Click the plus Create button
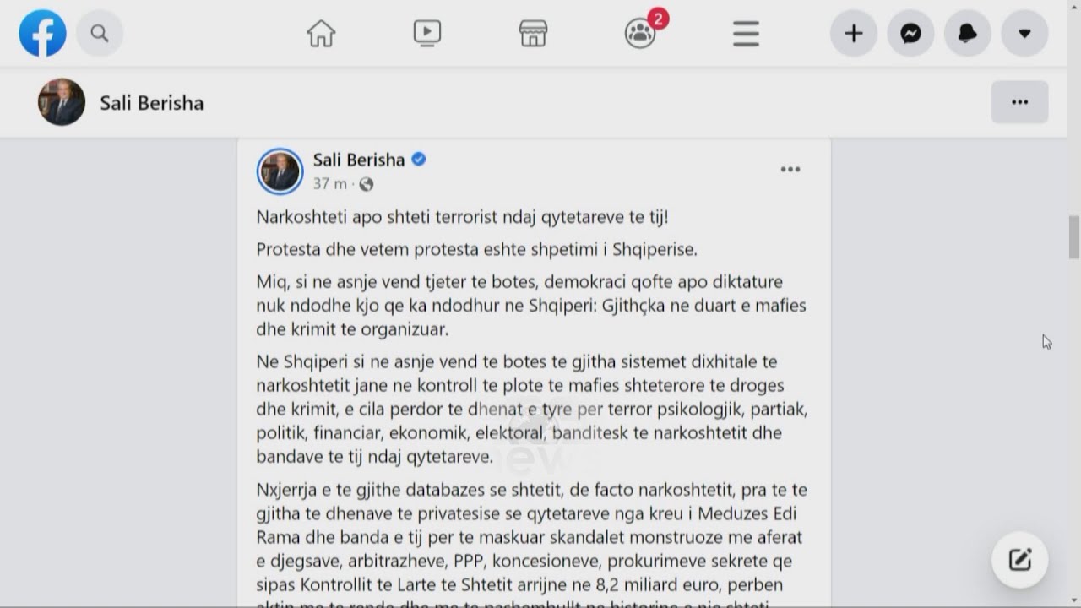 coord(854,34)
